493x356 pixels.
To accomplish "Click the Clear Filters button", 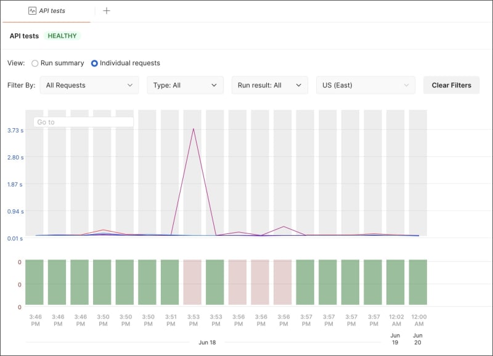I will click(452, 85).
